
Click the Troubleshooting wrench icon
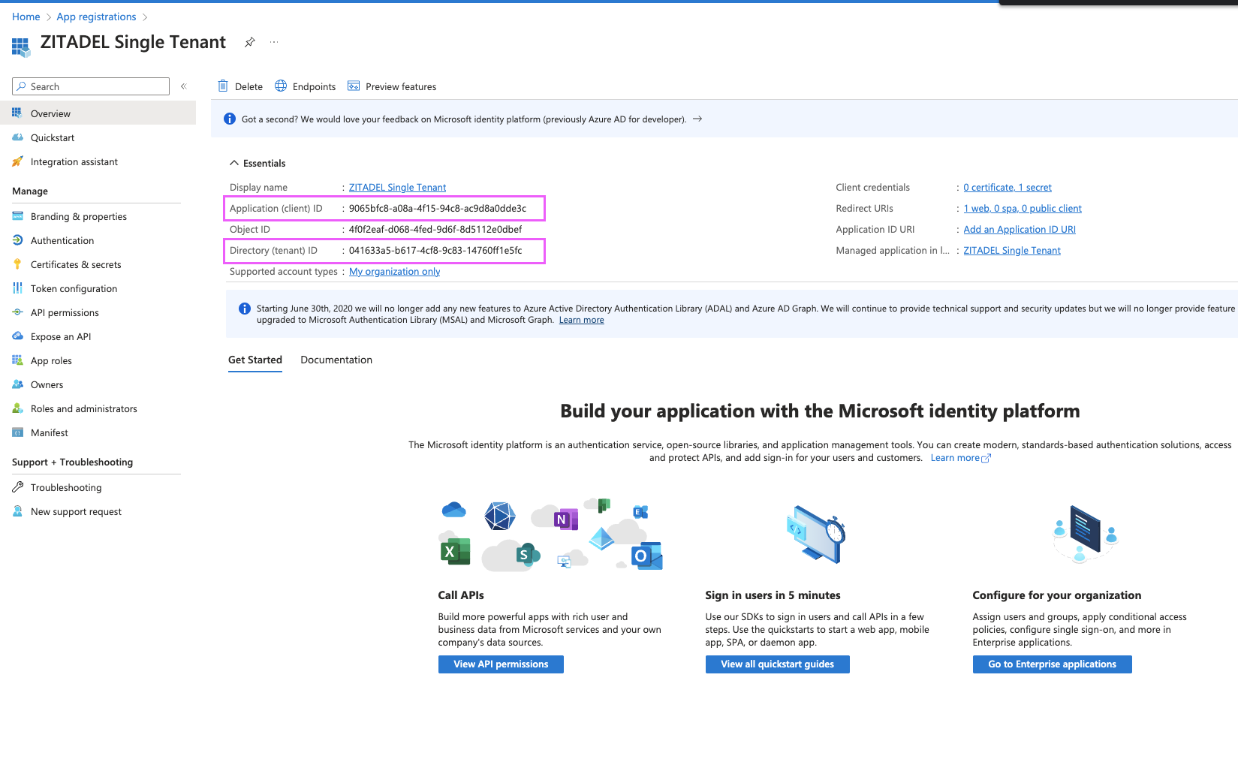pyautogui.click(x=17, y=486)
